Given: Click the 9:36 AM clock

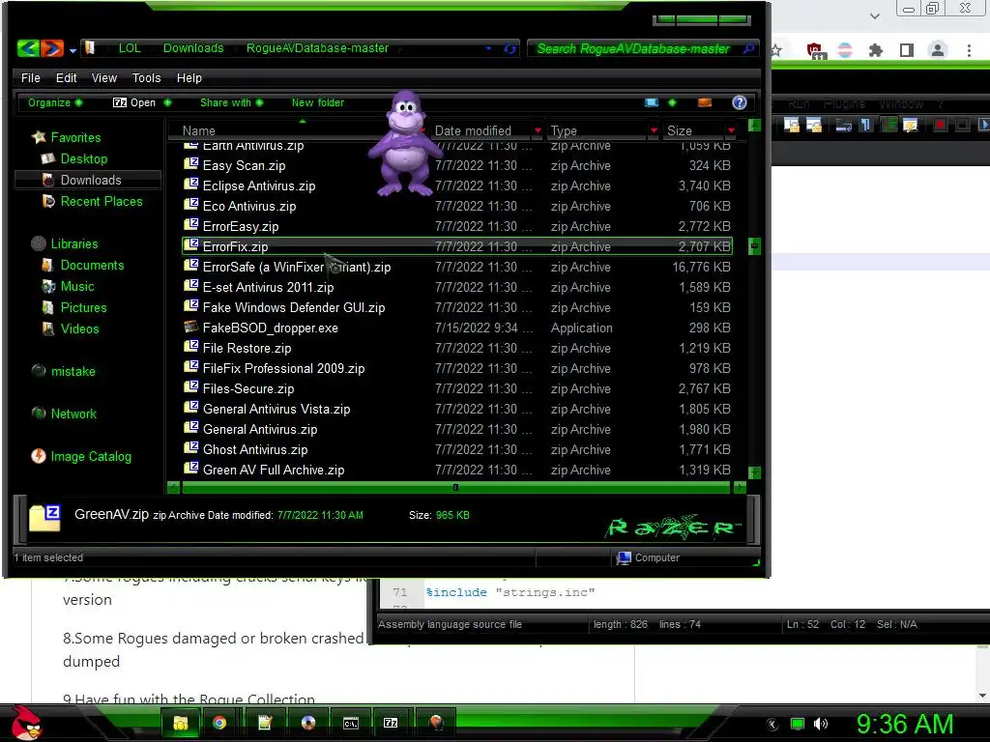Looking at the screenshot, I should [x=904, y=724].
